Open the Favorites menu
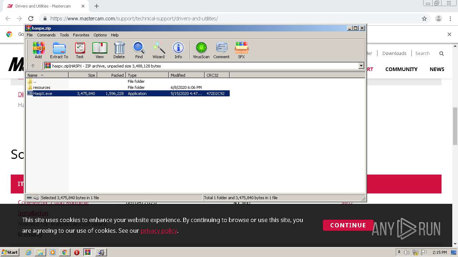The height and width of the screenshot is (257, 458). click(81, 35)
